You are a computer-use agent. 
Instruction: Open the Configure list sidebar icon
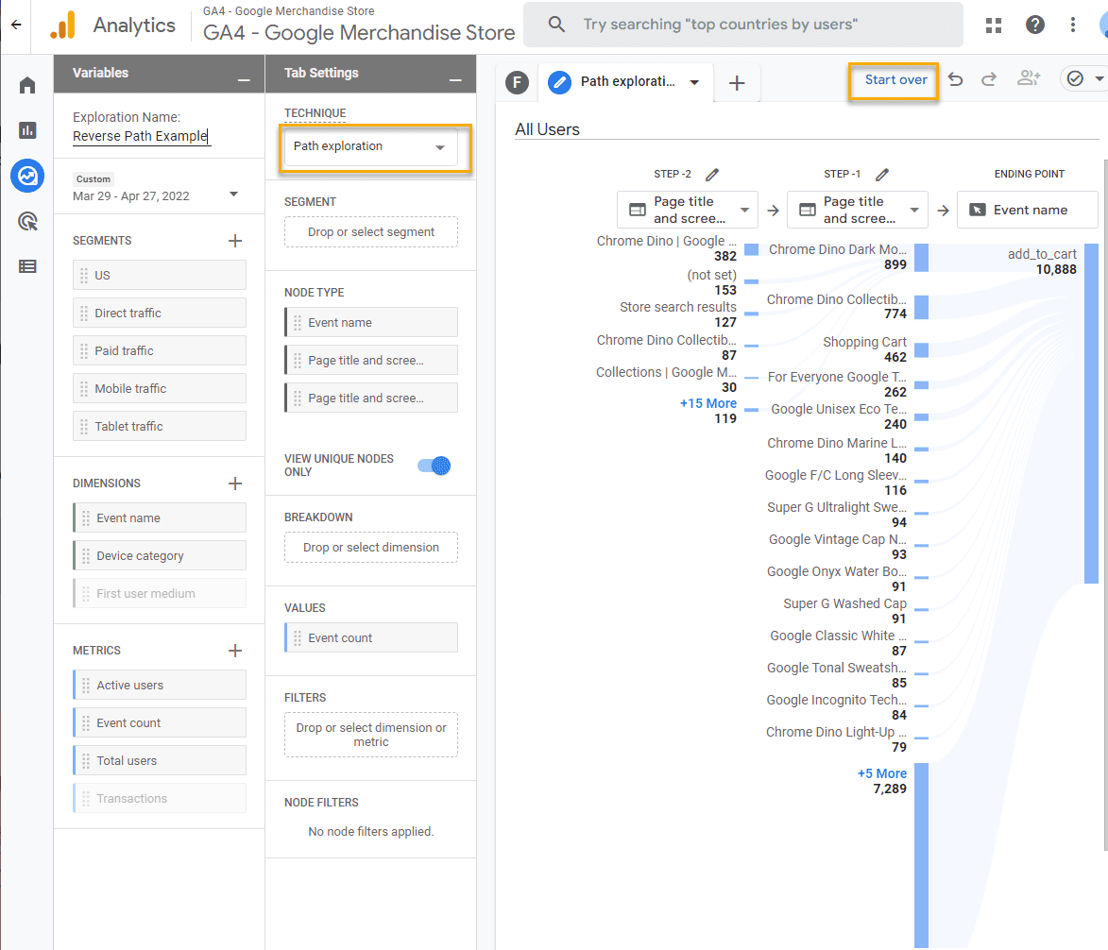[x=27, y=266]
